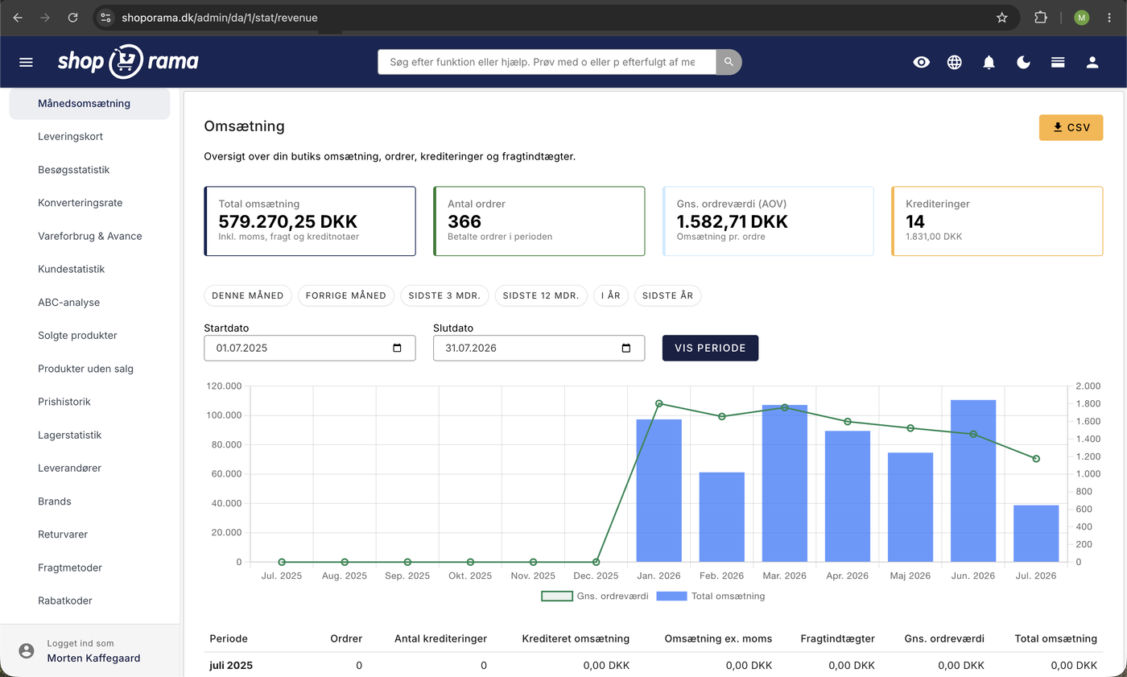Open the notifications bell
Screen dimensions: 1127x677
click(x=989, y=62)
